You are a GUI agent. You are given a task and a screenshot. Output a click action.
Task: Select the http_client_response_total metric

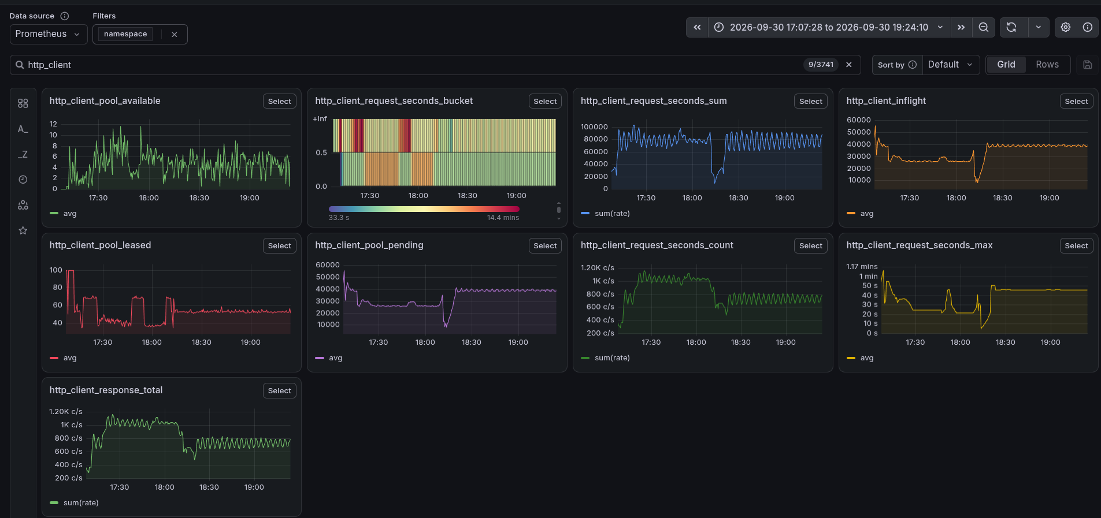point(280,391)
